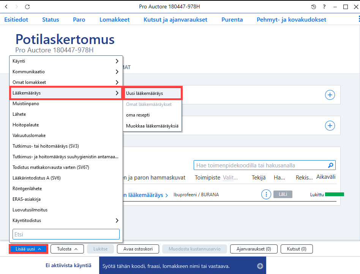Open the Tulosta dropdown

click(67, 249)
